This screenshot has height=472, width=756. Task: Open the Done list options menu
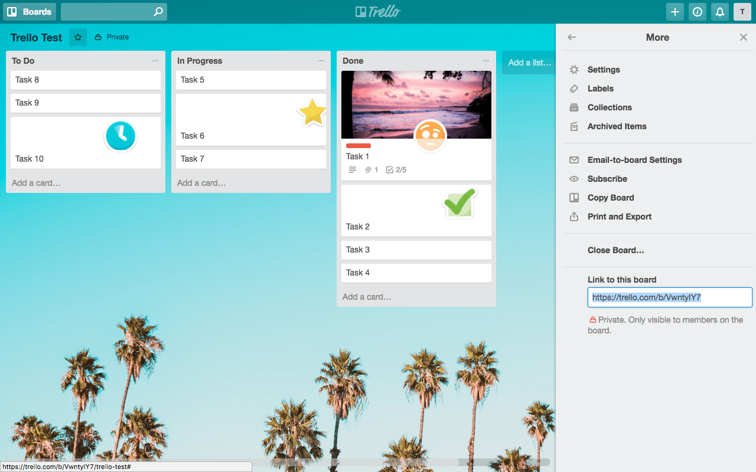486,61
